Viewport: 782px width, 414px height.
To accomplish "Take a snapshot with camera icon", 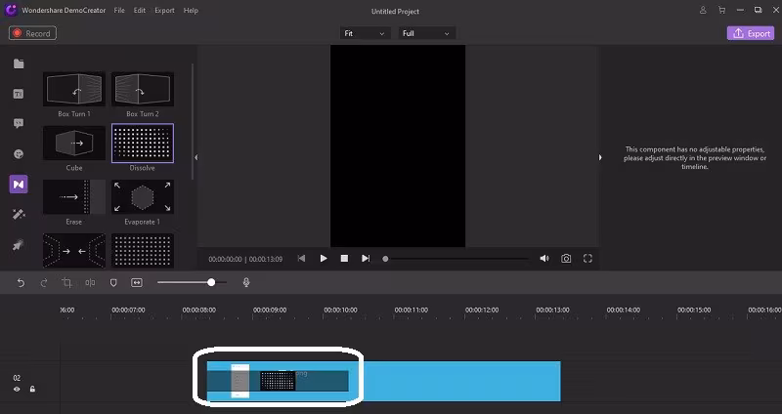I will (566, 259).
